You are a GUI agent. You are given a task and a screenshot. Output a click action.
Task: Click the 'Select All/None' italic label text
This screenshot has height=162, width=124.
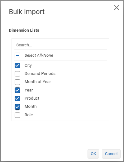39,55
